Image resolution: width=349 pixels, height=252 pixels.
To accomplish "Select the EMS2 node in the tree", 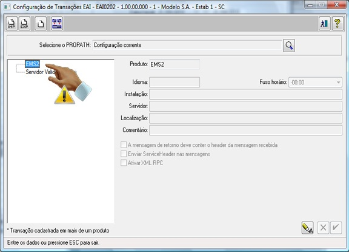I will pos(32,64).
